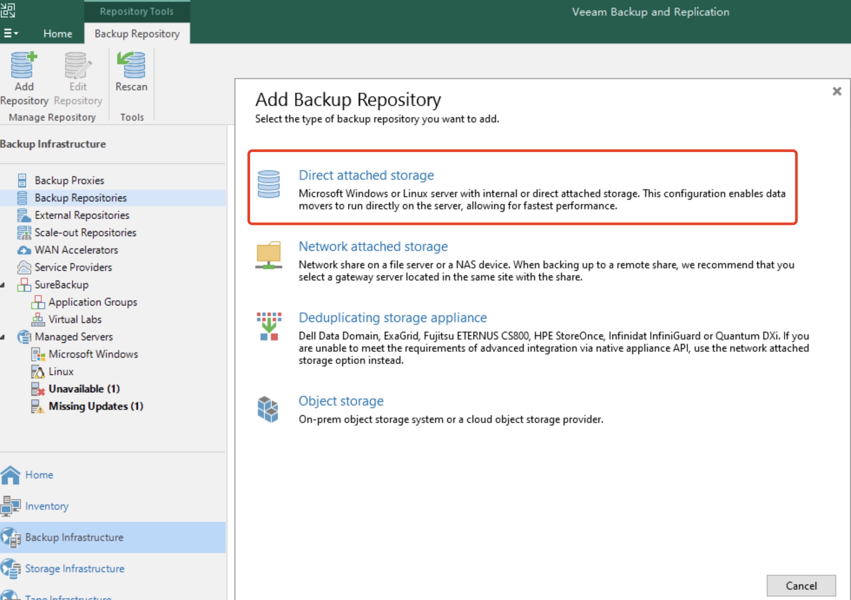Select Service Providers tree label

(73, 267)
